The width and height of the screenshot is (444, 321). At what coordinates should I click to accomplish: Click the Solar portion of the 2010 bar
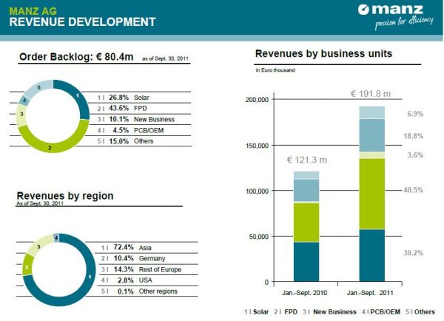coord(306,262)
